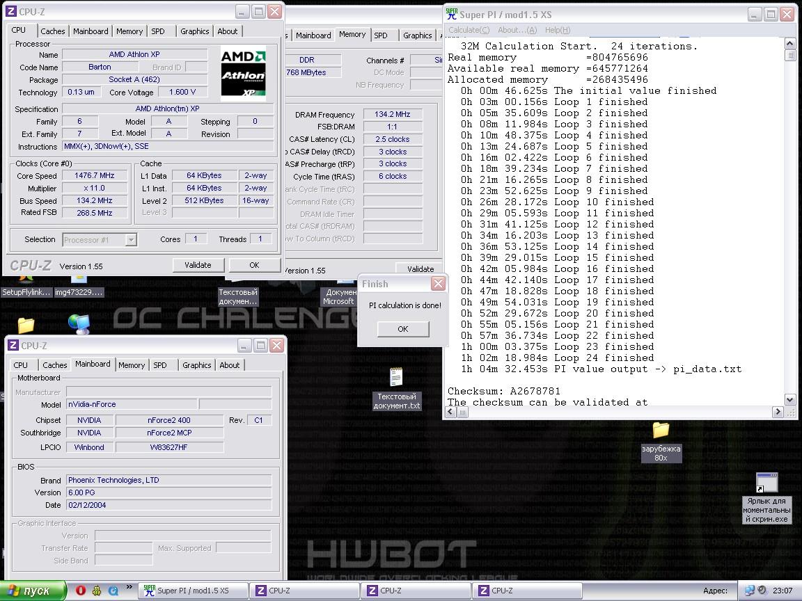Click CPU-Z Z icon in top-left window title
The width and height of the screenshot is (802, 601).
(x=12, y=11)
